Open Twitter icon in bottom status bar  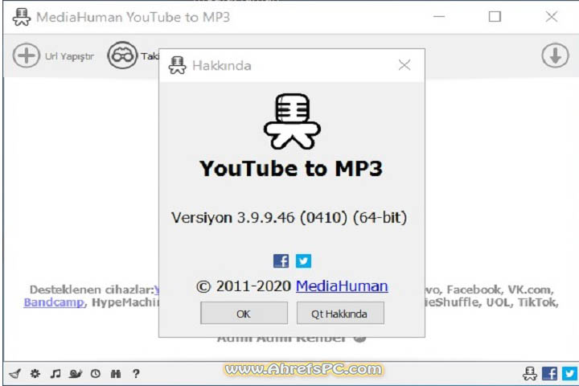[570, 373]
